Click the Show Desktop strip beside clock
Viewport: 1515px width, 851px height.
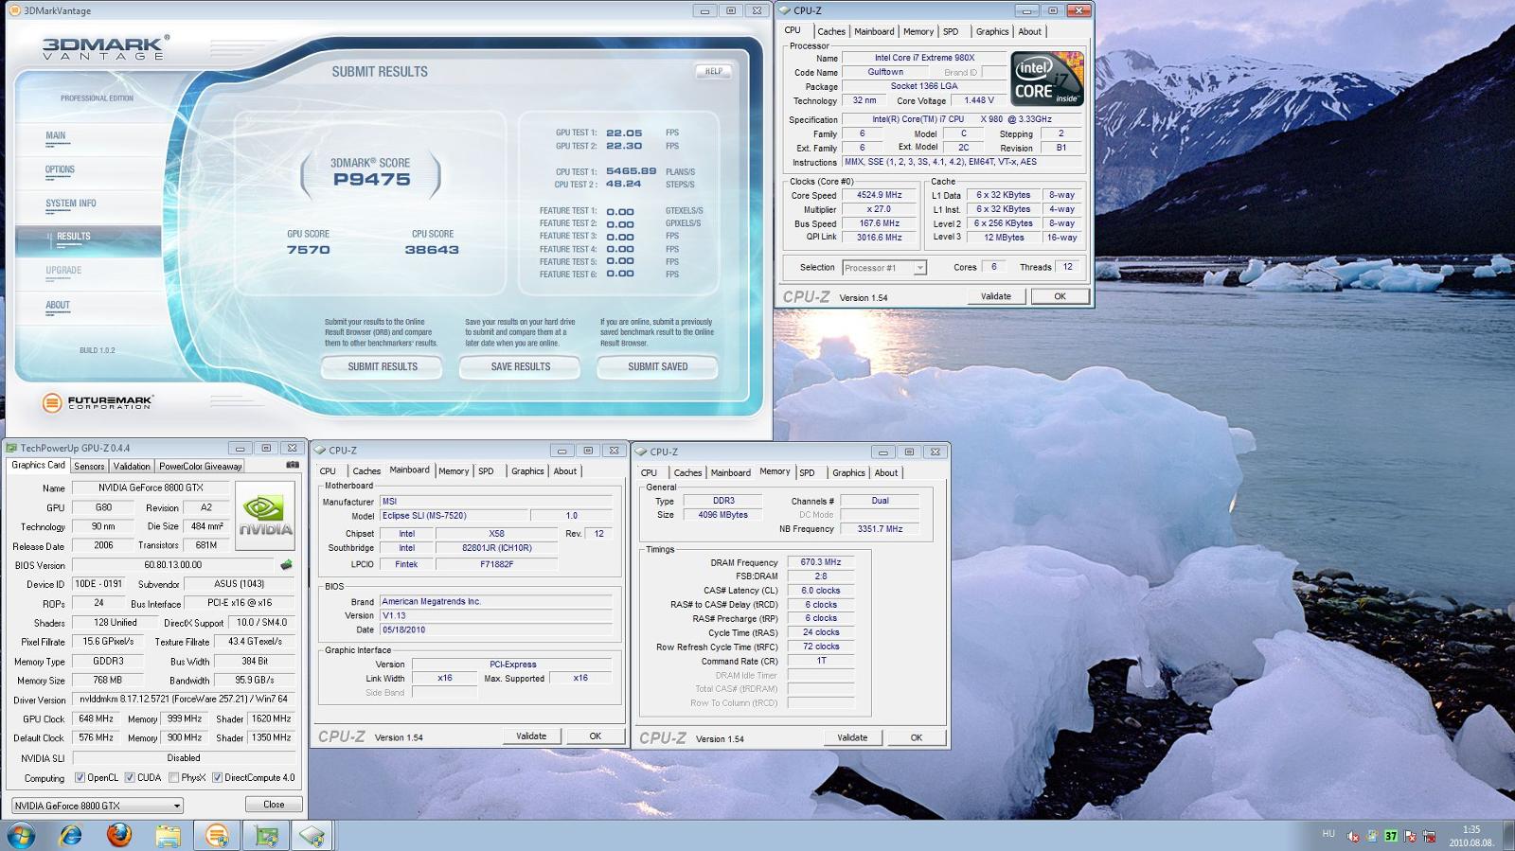(1508, 836)
